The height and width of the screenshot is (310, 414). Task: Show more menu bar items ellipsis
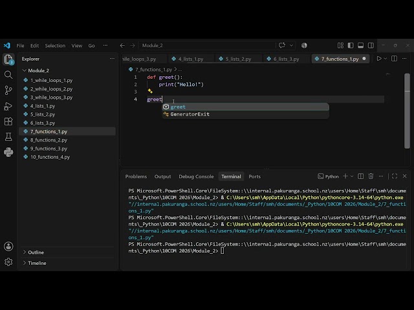coord(105,46)
